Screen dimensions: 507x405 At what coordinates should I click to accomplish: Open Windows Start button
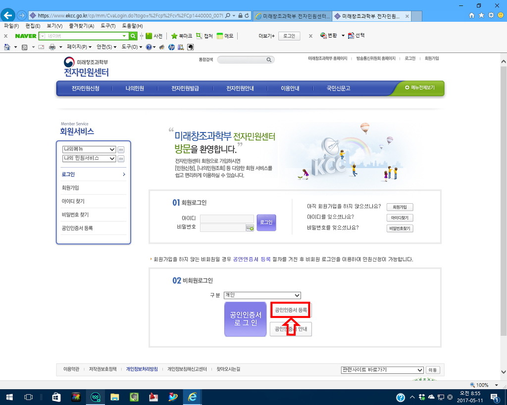pos(9,397)
